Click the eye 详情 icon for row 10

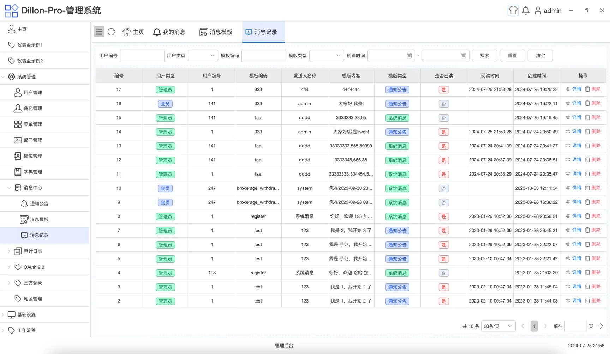(x=568, y=188)
